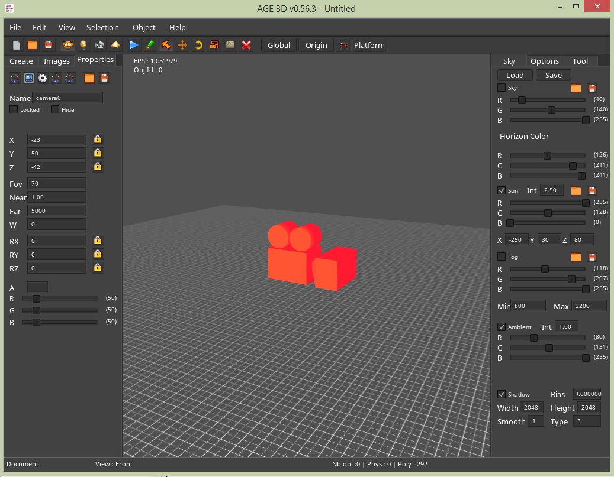Open the Fog row folder icon
This screenshot has height=477, width=614.
(576, 257)
